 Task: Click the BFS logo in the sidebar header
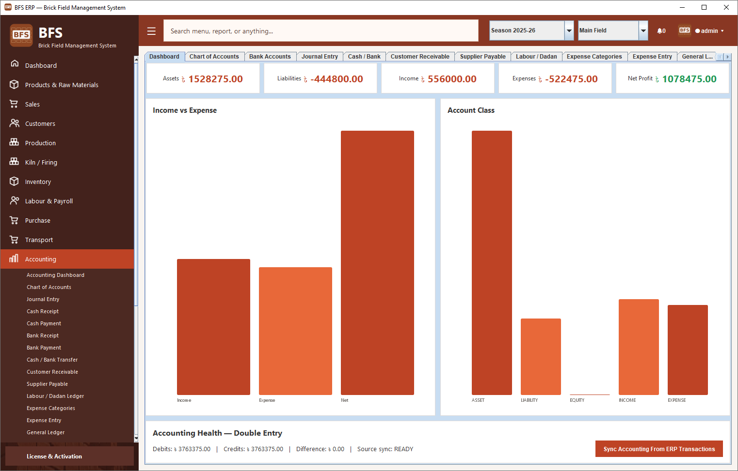(21, 35)
